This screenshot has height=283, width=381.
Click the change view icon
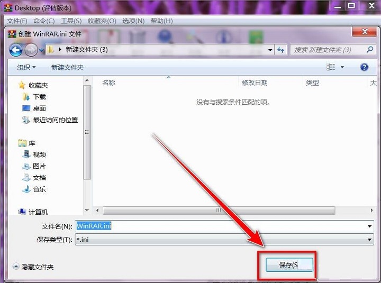[331, 67]
